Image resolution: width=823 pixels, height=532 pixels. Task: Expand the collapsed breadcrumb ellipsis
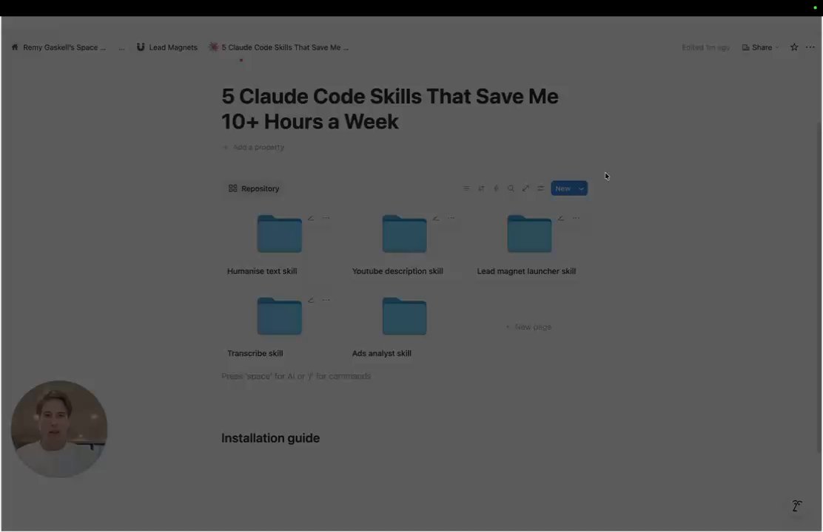click(122, 48)
